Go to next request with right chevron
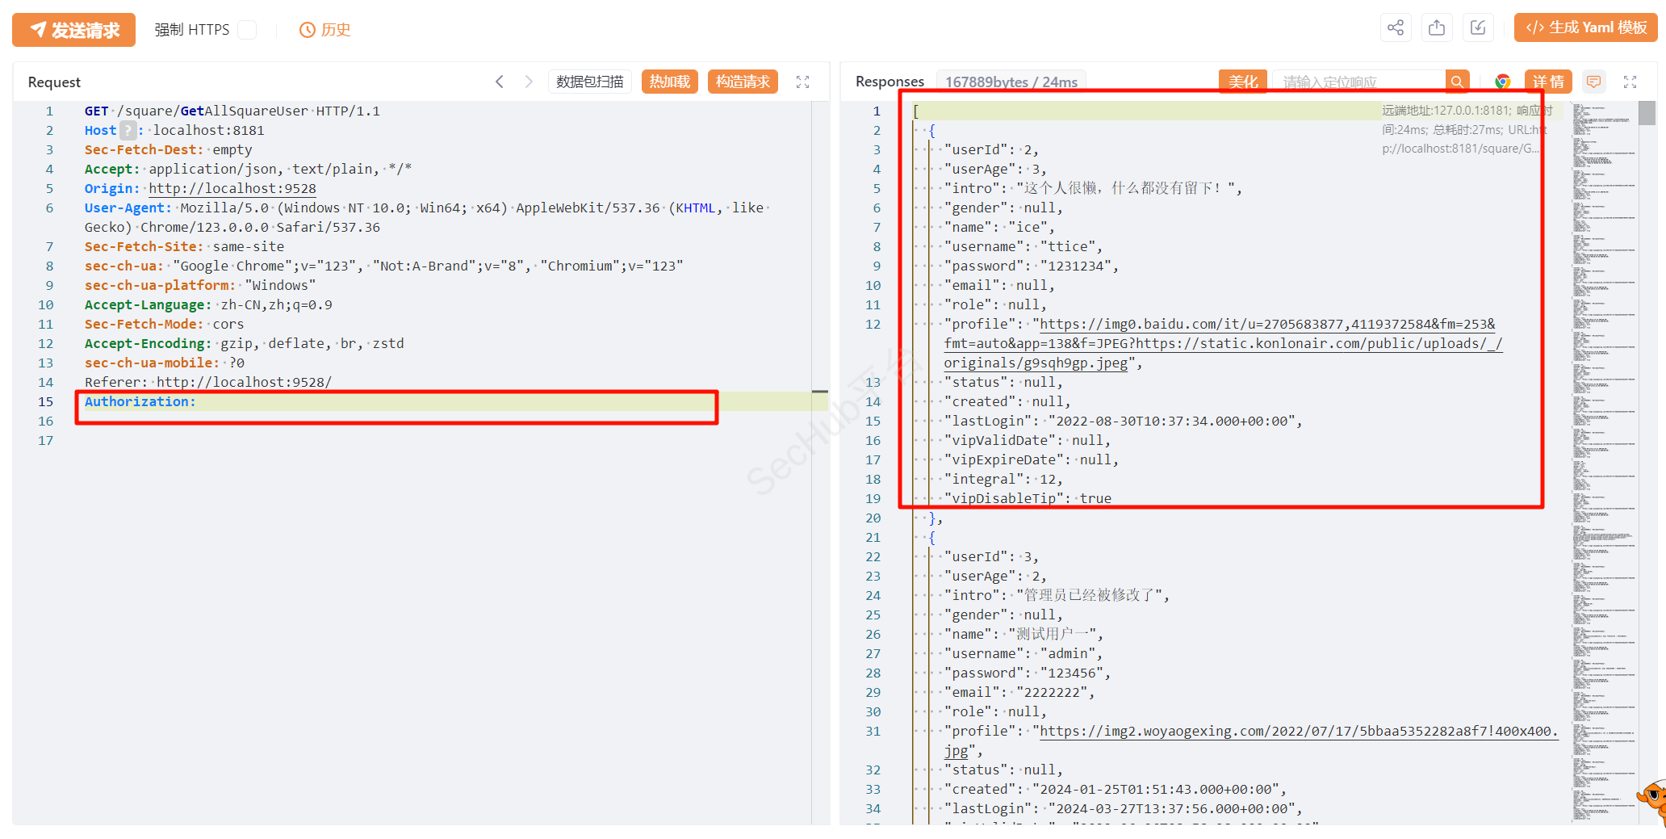Viewport: 1666px width, 839px height. [x=529, y=82]
